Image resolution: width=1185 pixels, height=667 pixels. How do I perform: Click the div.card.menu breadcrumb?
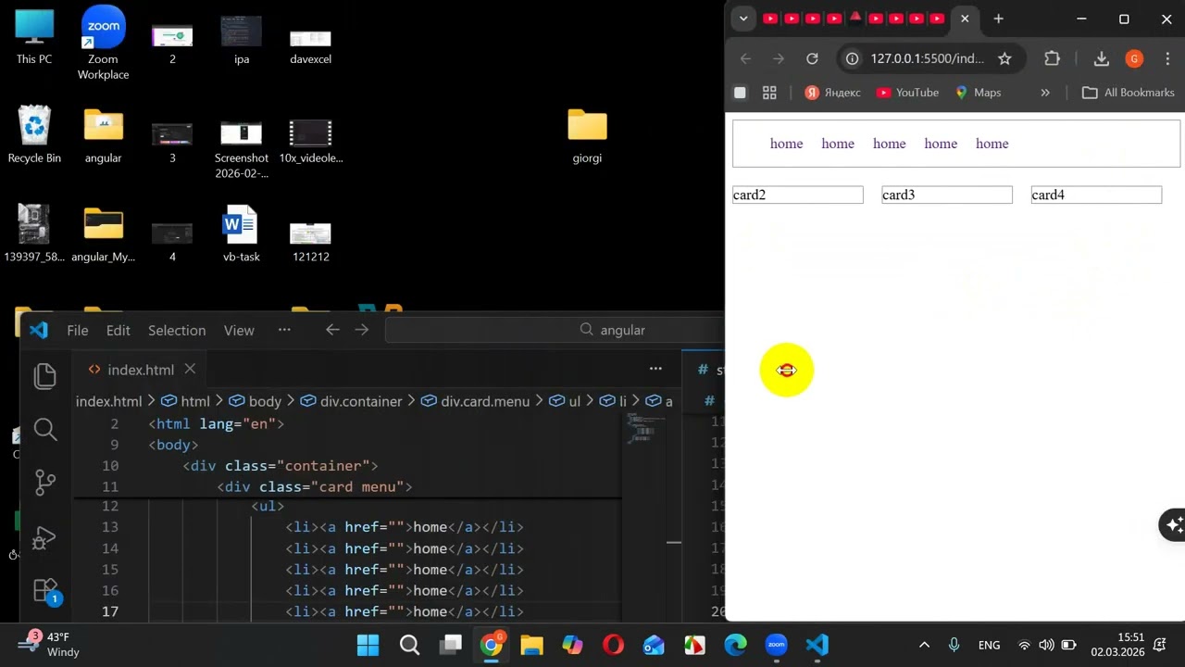(x=476, y=401)
